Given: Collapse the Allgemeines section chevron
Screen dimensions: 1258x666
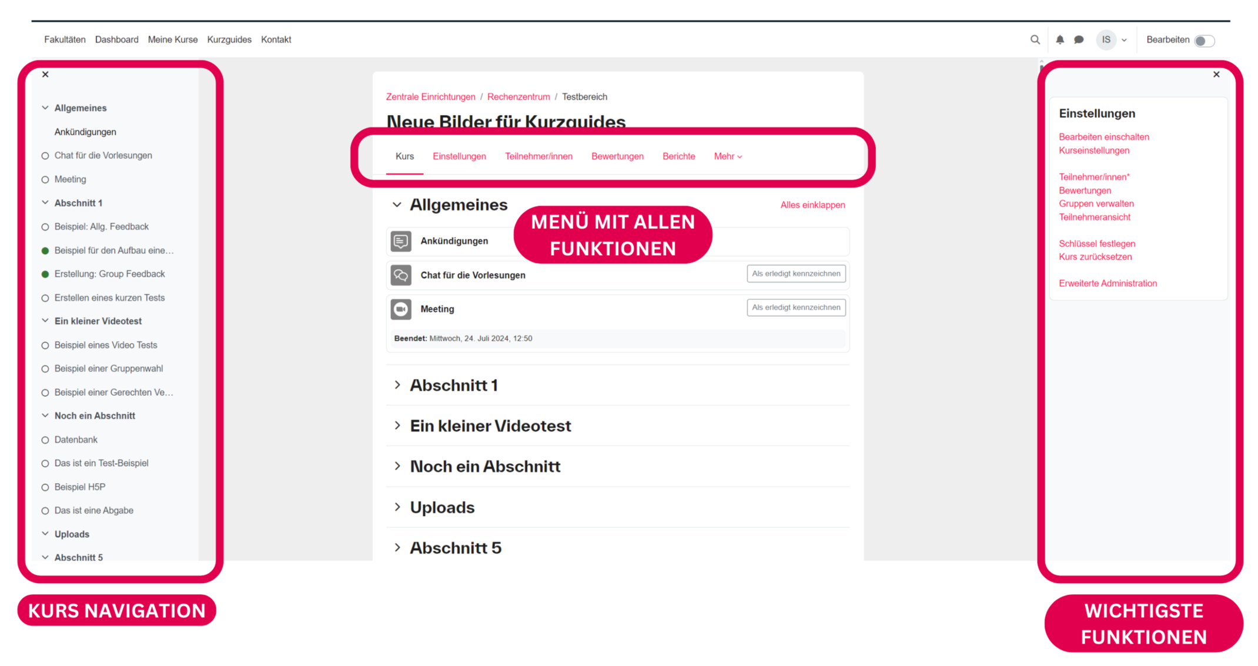Looking at the screenshot, I should 397,205.
